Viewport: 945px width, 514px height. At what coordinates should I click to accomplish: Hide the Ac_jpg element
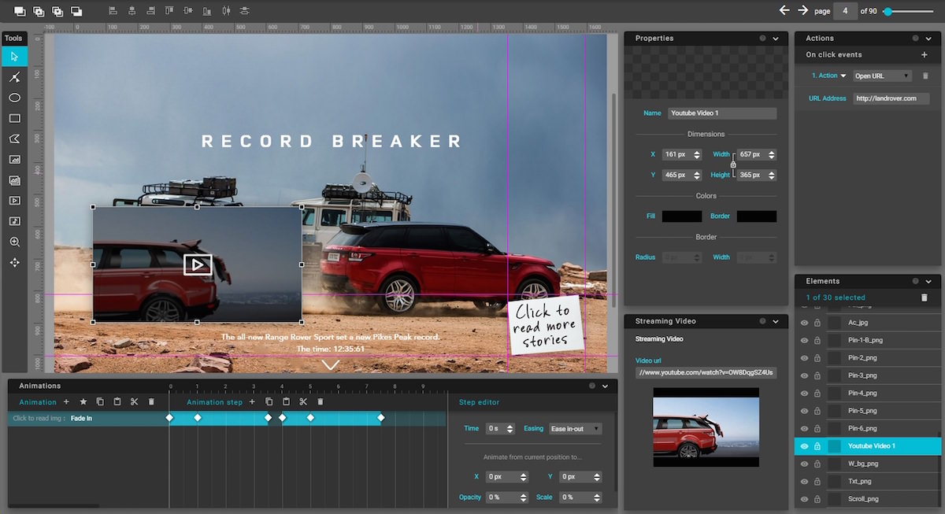coord(804,324)
